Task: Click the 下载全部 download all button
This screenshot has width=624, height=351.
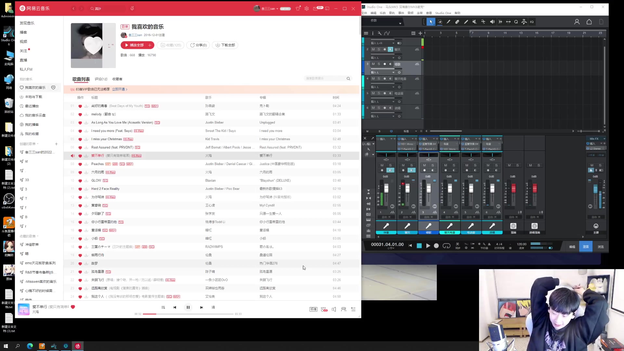Action: (x=225, y=45)
